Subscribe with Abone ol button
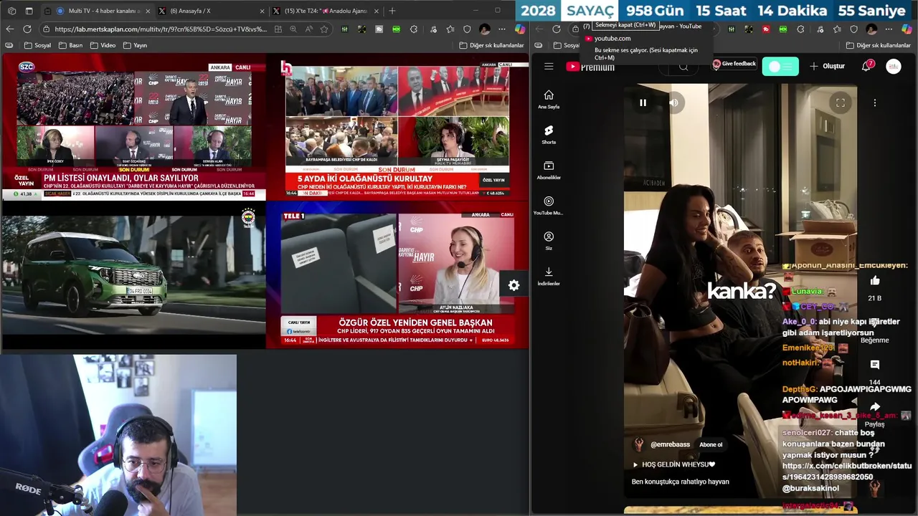Image resolution: width=918 pixels, height=516 pixels. [x=711, y=444]
